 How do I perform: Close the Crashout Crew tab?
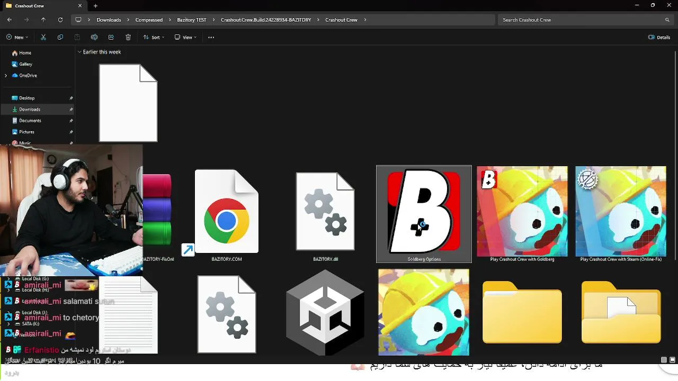80,6
